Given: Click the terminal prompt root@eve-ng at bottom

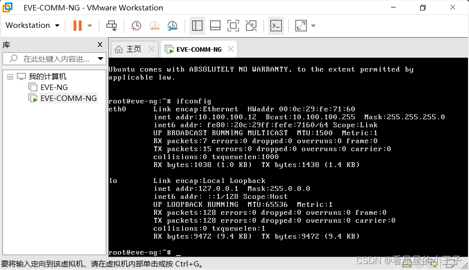Looking at the screenshot, I should coord(140,253).
